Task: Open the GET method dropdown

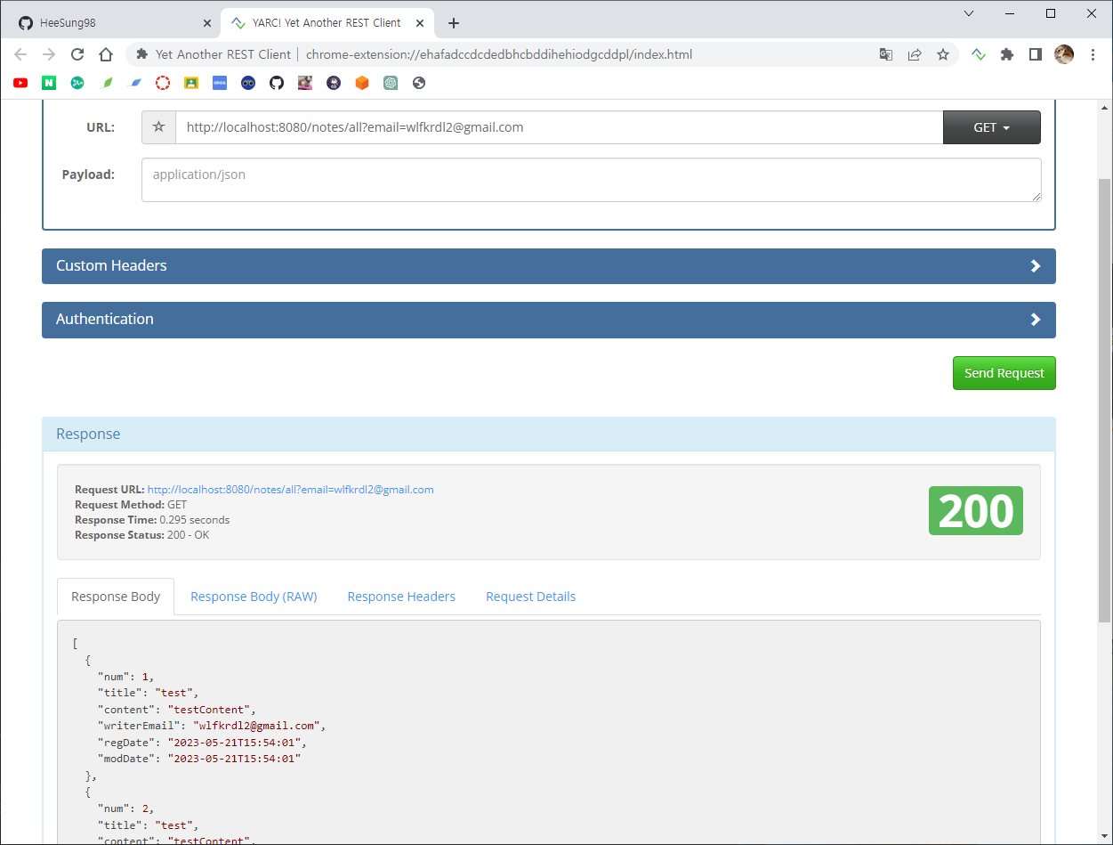Action: (x=991, y=127)
